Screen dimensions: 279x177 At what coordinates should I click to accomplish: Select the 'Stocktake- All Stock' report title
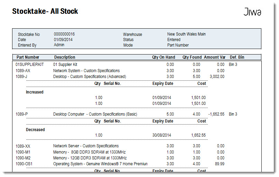click(45, 11)
